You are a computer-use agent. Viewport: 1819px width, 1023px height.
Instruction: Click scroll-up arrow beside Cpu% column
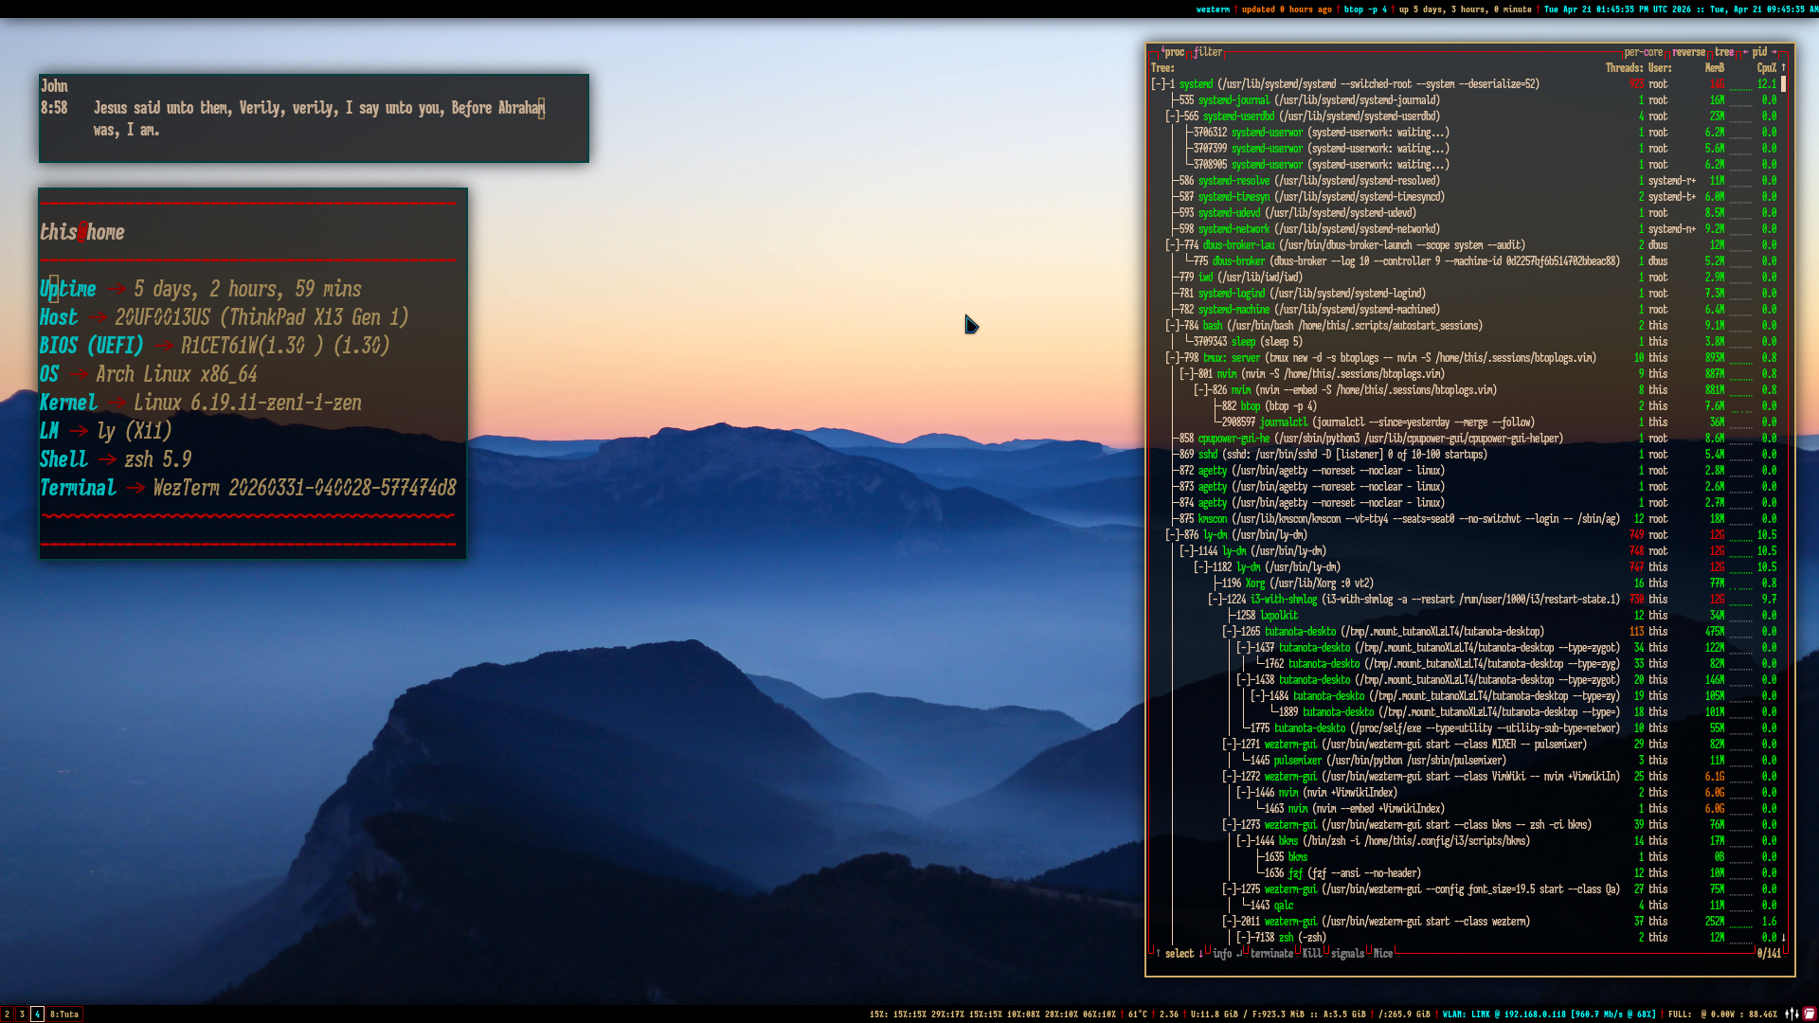pos(1783,68)
